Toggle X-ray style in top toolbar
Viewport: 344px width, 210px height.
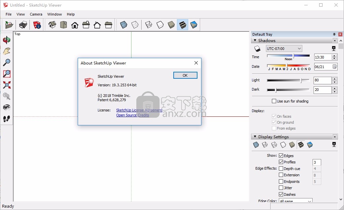point(124,25)
